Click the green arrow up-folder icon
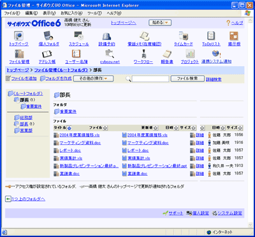255x237 pixels. (8, 199)
